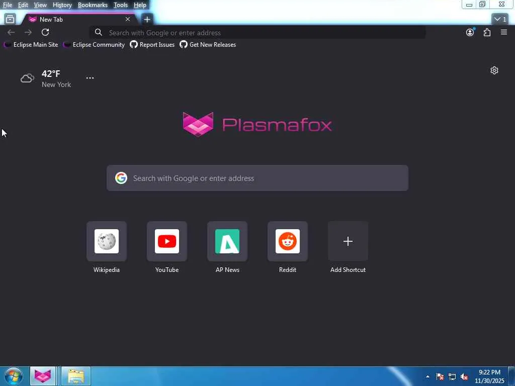Open Action Center flag tray icon
This screenshot has height=386, width=515.
click(x=440, y=376)
